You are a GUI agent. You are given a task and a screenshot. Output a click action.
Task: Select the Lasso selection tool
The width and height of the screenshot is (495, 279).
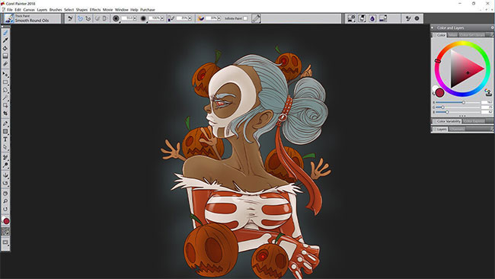[5, 90]
